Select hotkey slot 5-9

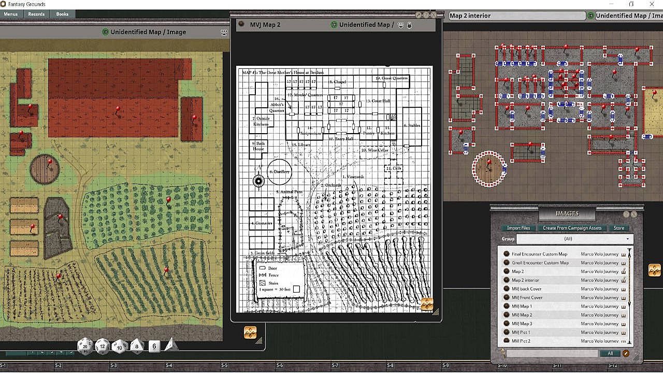[x=445, y=366]
